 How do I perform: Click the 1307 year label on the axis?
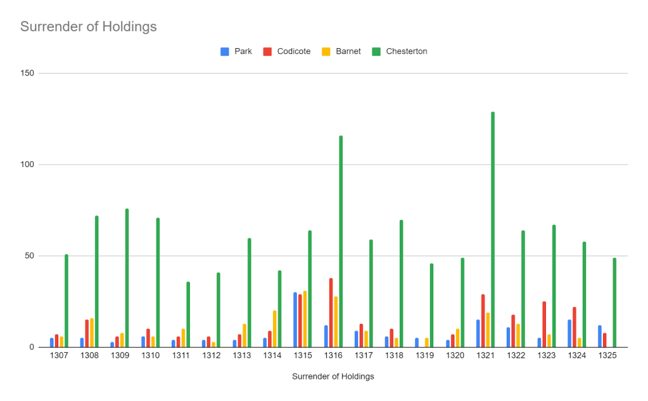[58, 357]
